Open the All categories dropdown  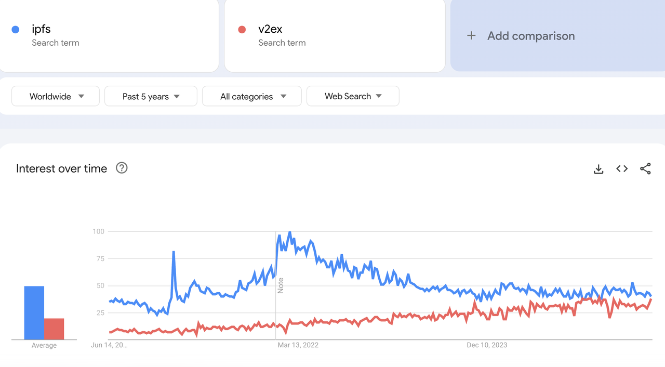coord(252,96)
